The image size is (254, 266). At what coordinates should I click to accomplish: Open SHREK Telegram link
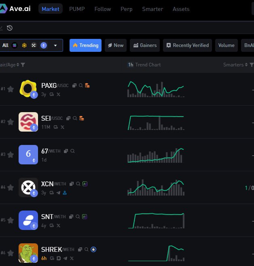[x=65, y=258]
